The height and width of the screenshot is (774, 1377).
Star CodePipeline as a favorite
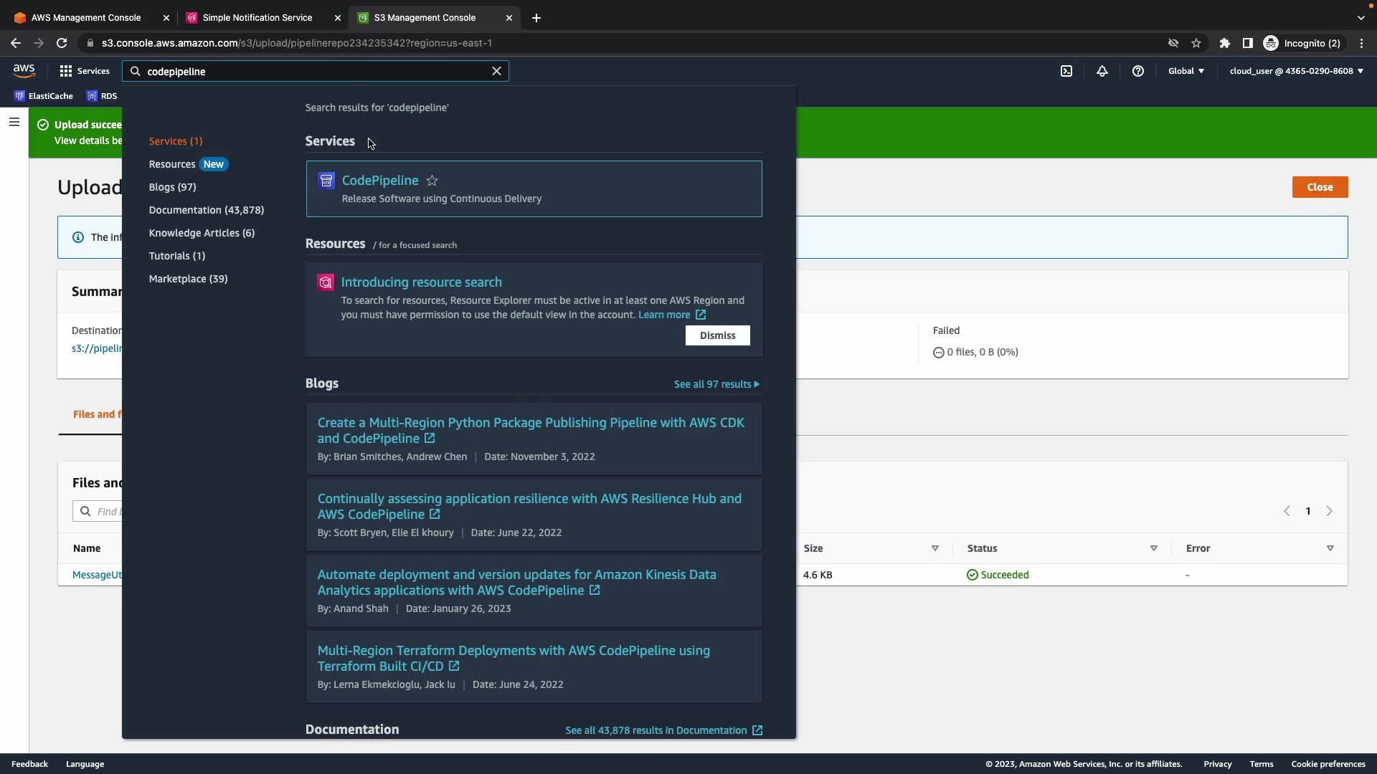432,181
